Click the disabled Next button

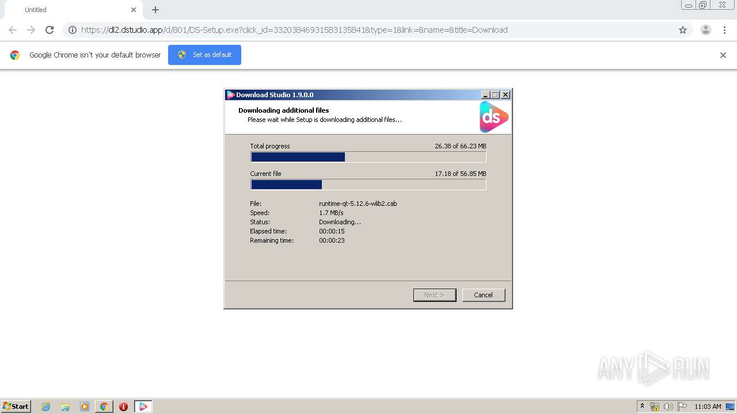(435, 295)
